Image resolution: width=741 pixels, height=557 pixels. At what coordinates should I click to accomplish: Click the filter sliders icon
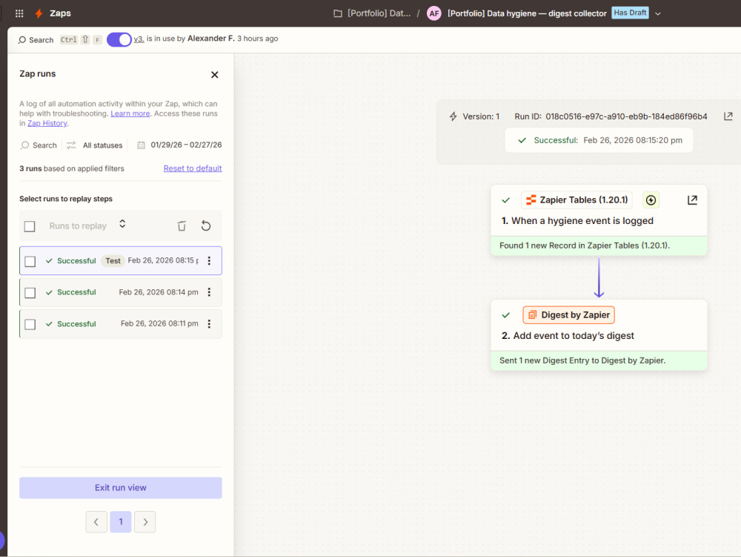coord(71,145)
